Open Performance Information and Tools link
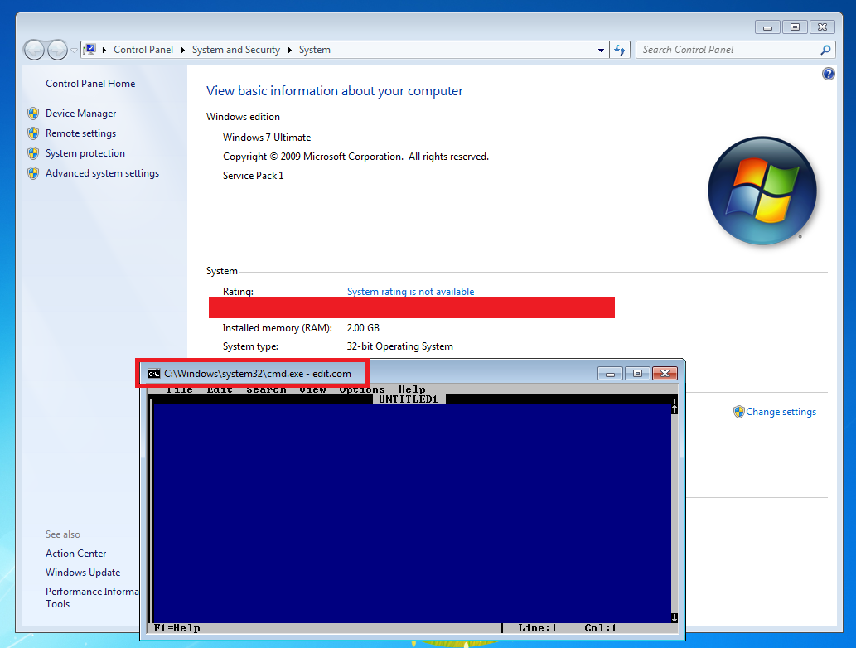This screenshot has width=856, height=648. click(x=92, y=597)
